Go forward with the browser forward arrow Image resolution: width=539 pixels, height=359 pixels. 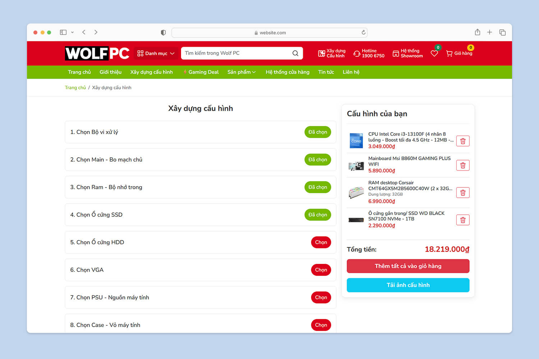click(96, 32)
